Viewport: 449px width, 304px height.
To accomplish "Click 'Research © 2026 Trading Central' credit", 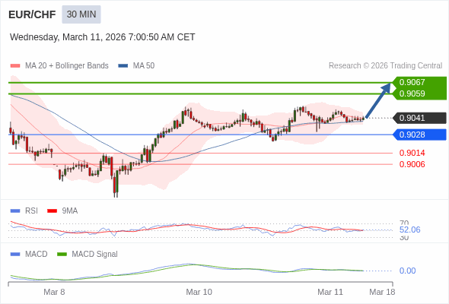I will (385, 66).
